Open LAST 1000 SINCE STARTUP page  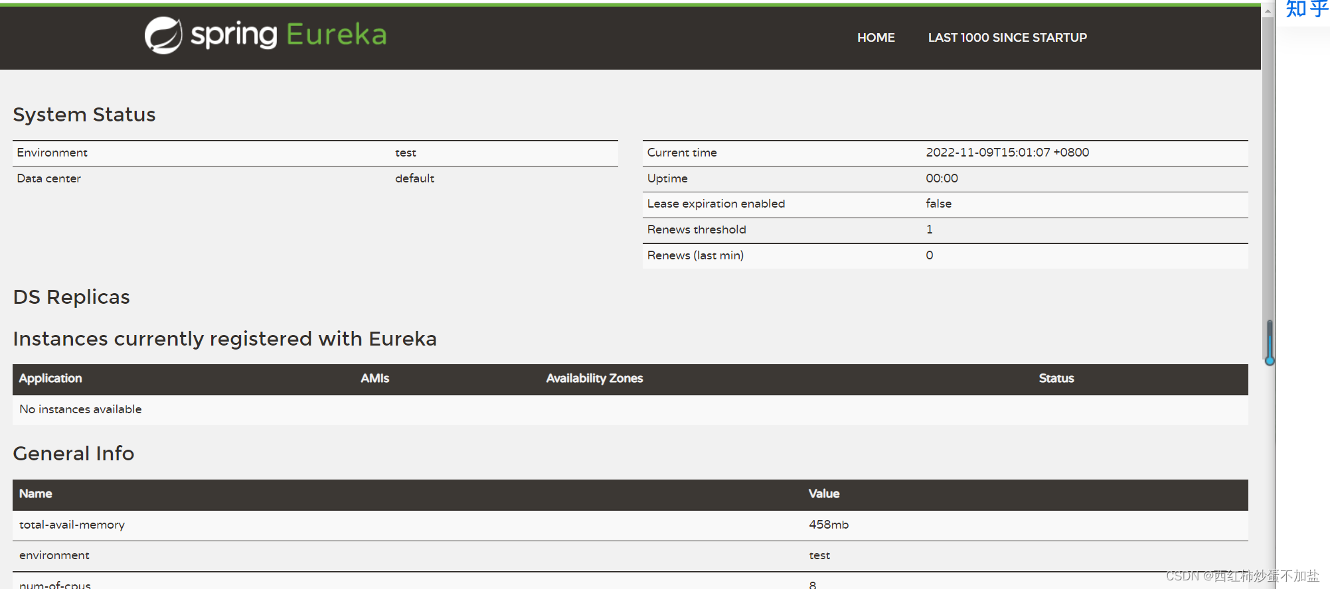click(x=1007, y=38)
